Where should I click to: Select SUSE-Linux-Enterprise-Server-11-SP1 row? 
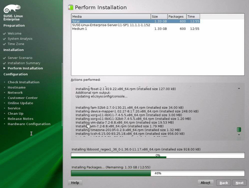coord(136,25)
